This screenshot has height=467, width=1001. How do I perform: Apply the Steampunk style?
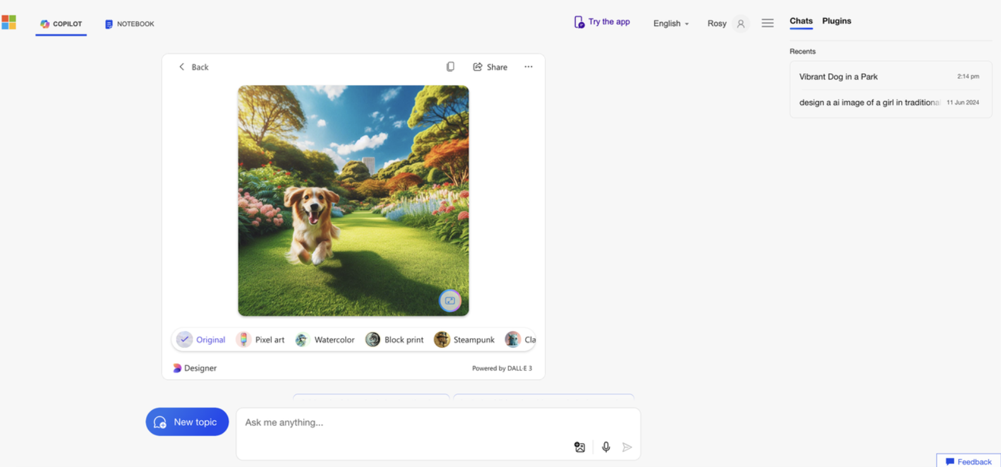point(464,340)
